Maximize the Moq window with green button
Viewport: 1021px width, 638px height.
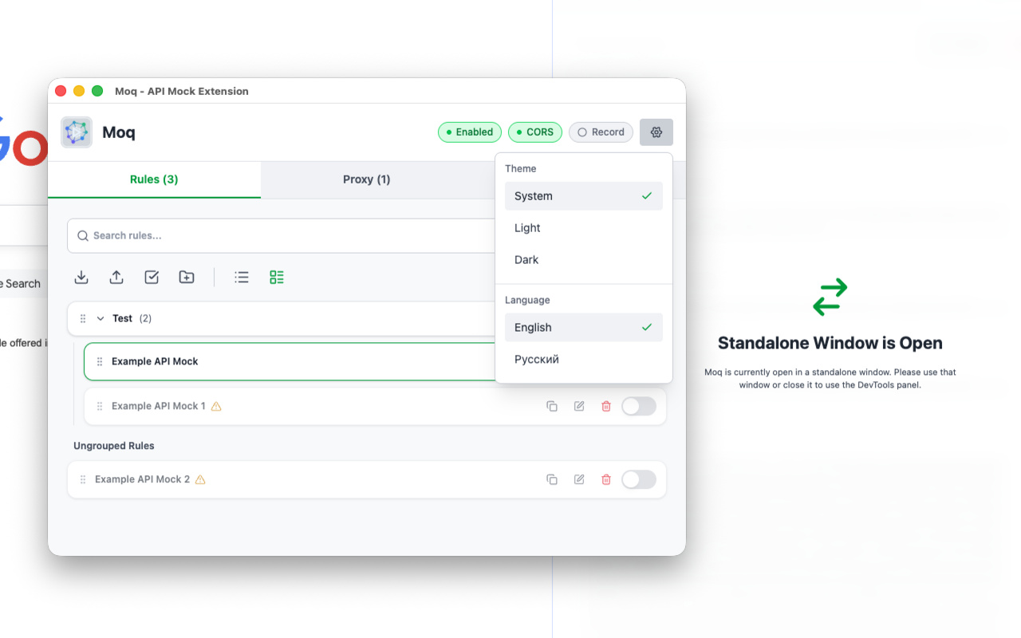[x=97, y=91]
